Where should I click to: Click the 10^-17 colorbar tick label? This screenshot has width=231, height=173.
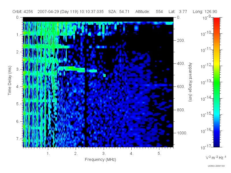point(206,147)
